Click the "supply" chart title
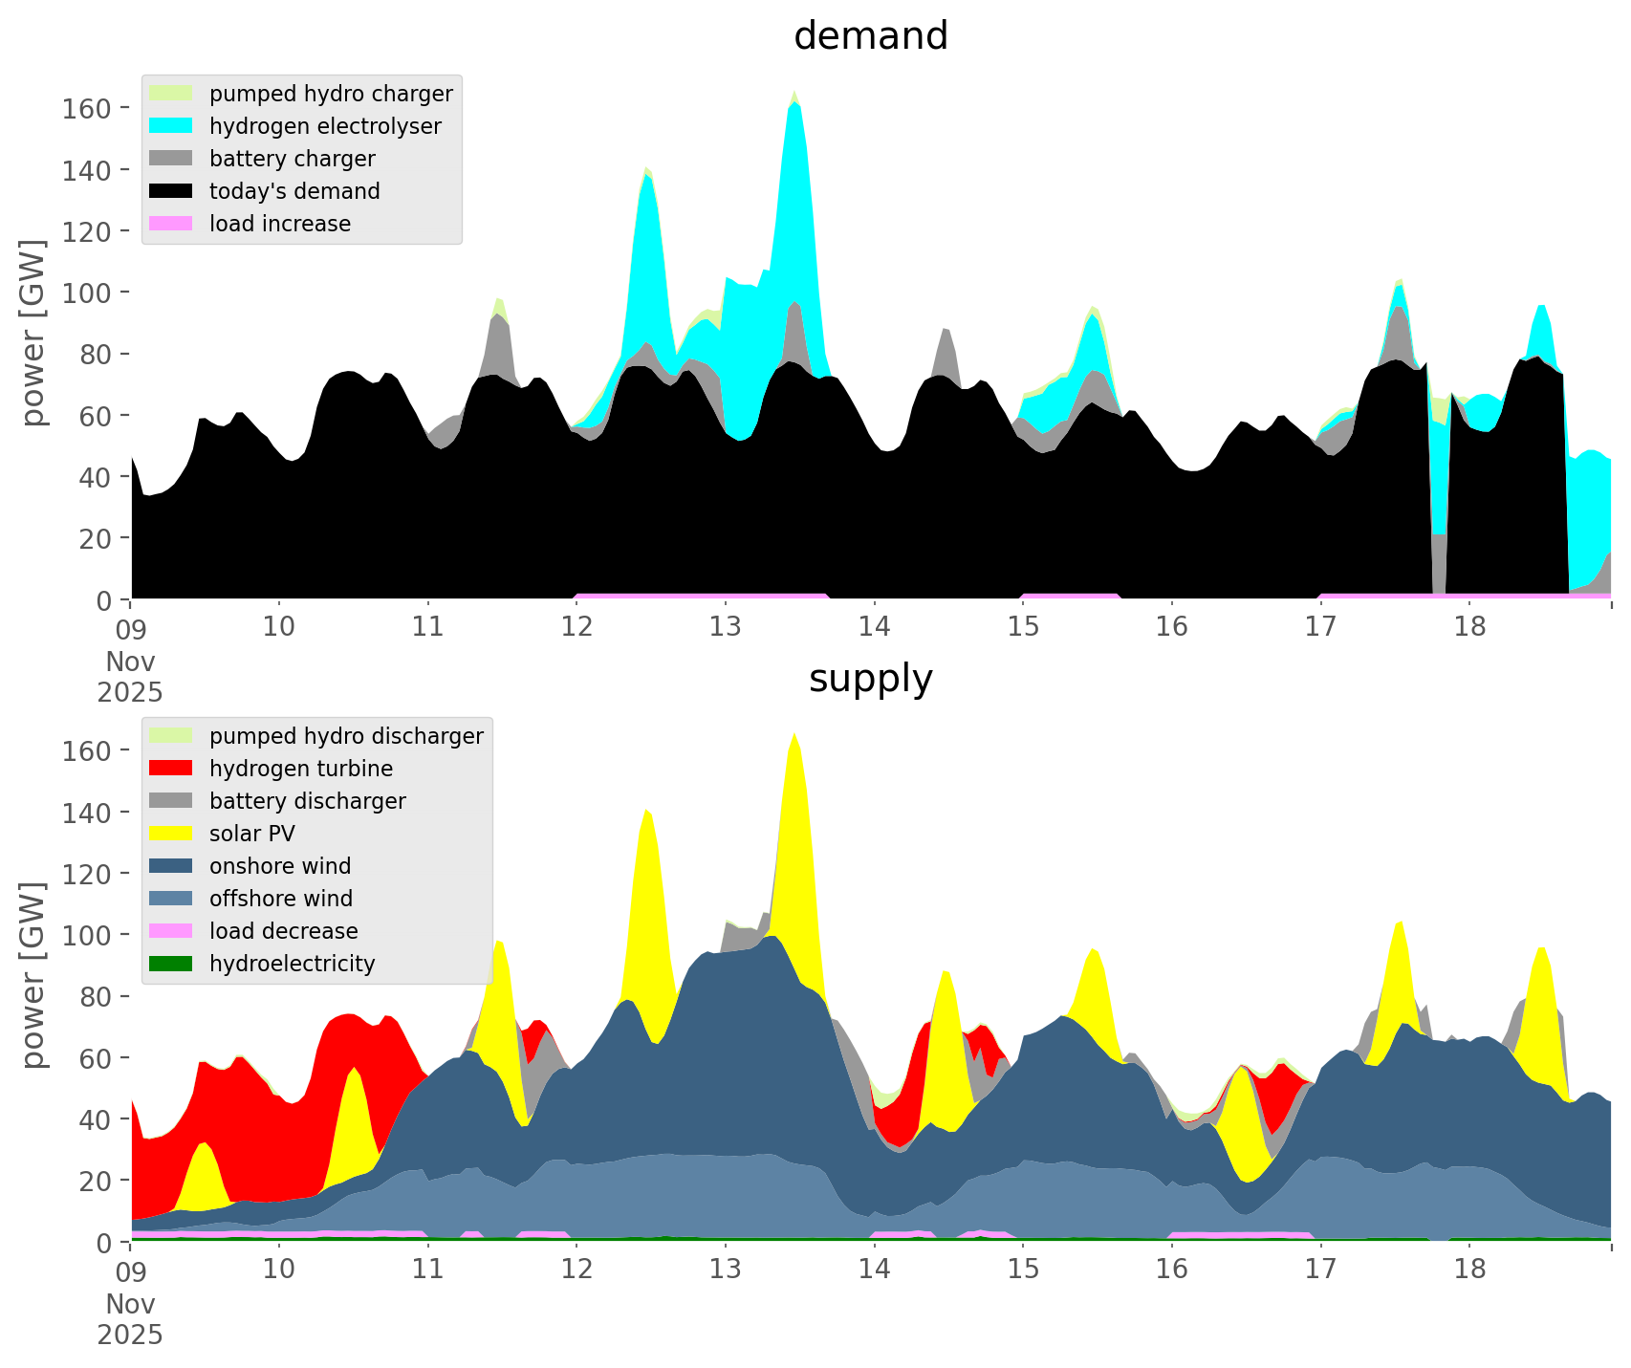 [870, 679]
